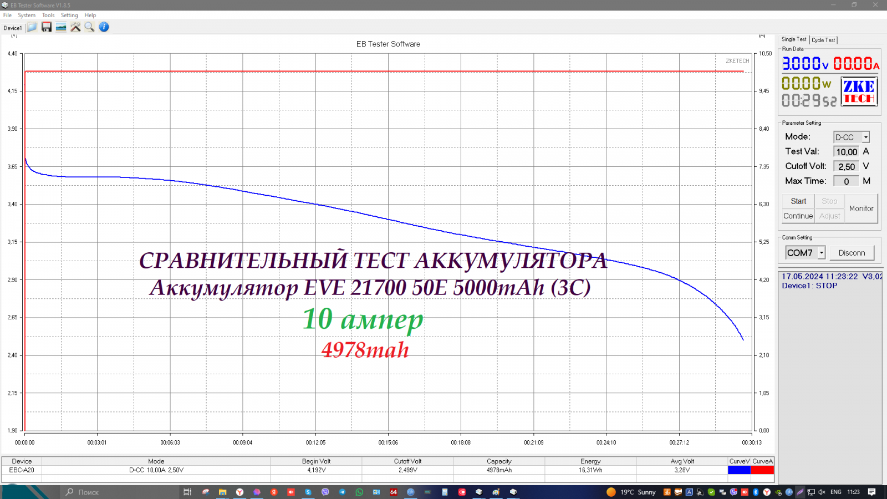This screenshot has height=499, width=887.
Task: Click the magnifying glass toolbar icon
Action: (x=89, y=27)
